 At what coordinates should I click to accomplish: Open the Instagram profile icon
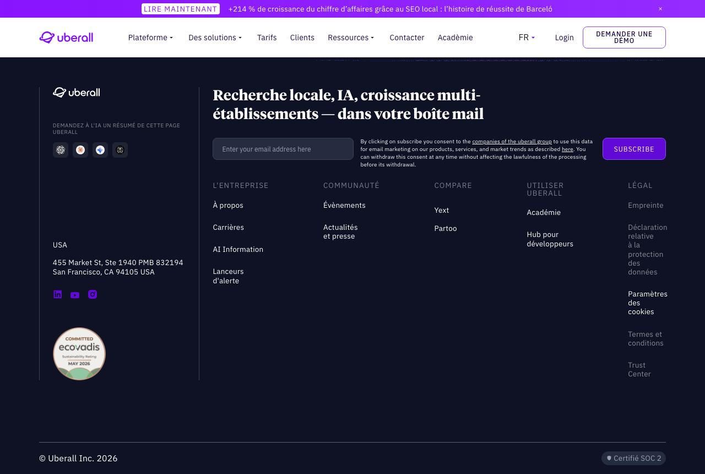coord(93,294)
